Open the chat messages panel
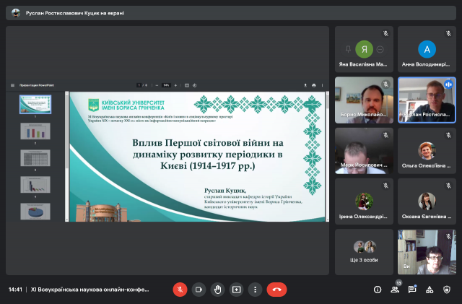This screenshot has height=304, width=462. click(412, 289)
